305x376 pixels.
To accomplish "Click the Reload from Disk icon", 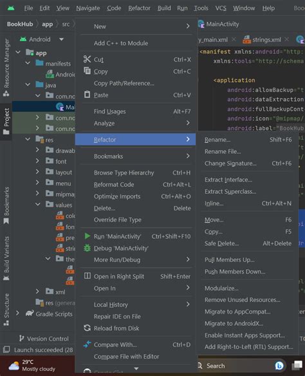I will 88,328.
